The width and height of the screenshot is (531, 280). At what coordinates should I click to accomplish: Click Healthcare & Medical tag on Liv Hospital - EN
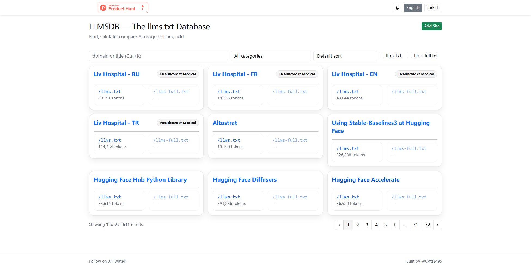[x=416, y=74]
